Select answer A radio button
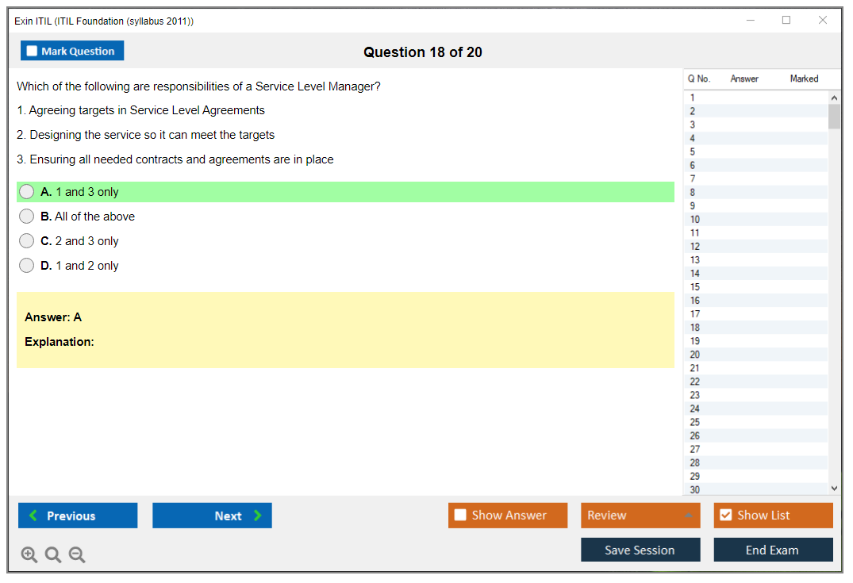Image resolution: width=853 pixels, height=583 pixels. click(27, 192)
